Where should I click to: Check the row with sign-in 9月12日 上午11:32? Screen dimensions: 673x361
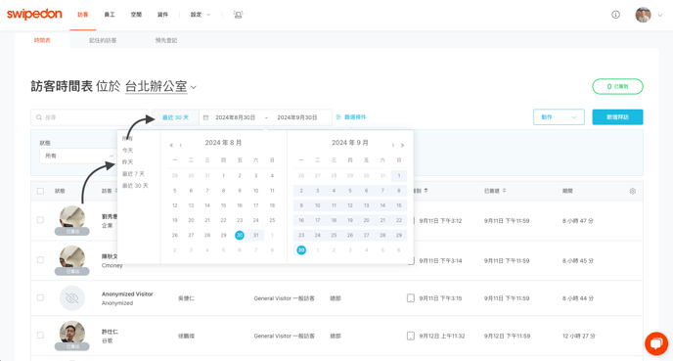pos(40,336)
